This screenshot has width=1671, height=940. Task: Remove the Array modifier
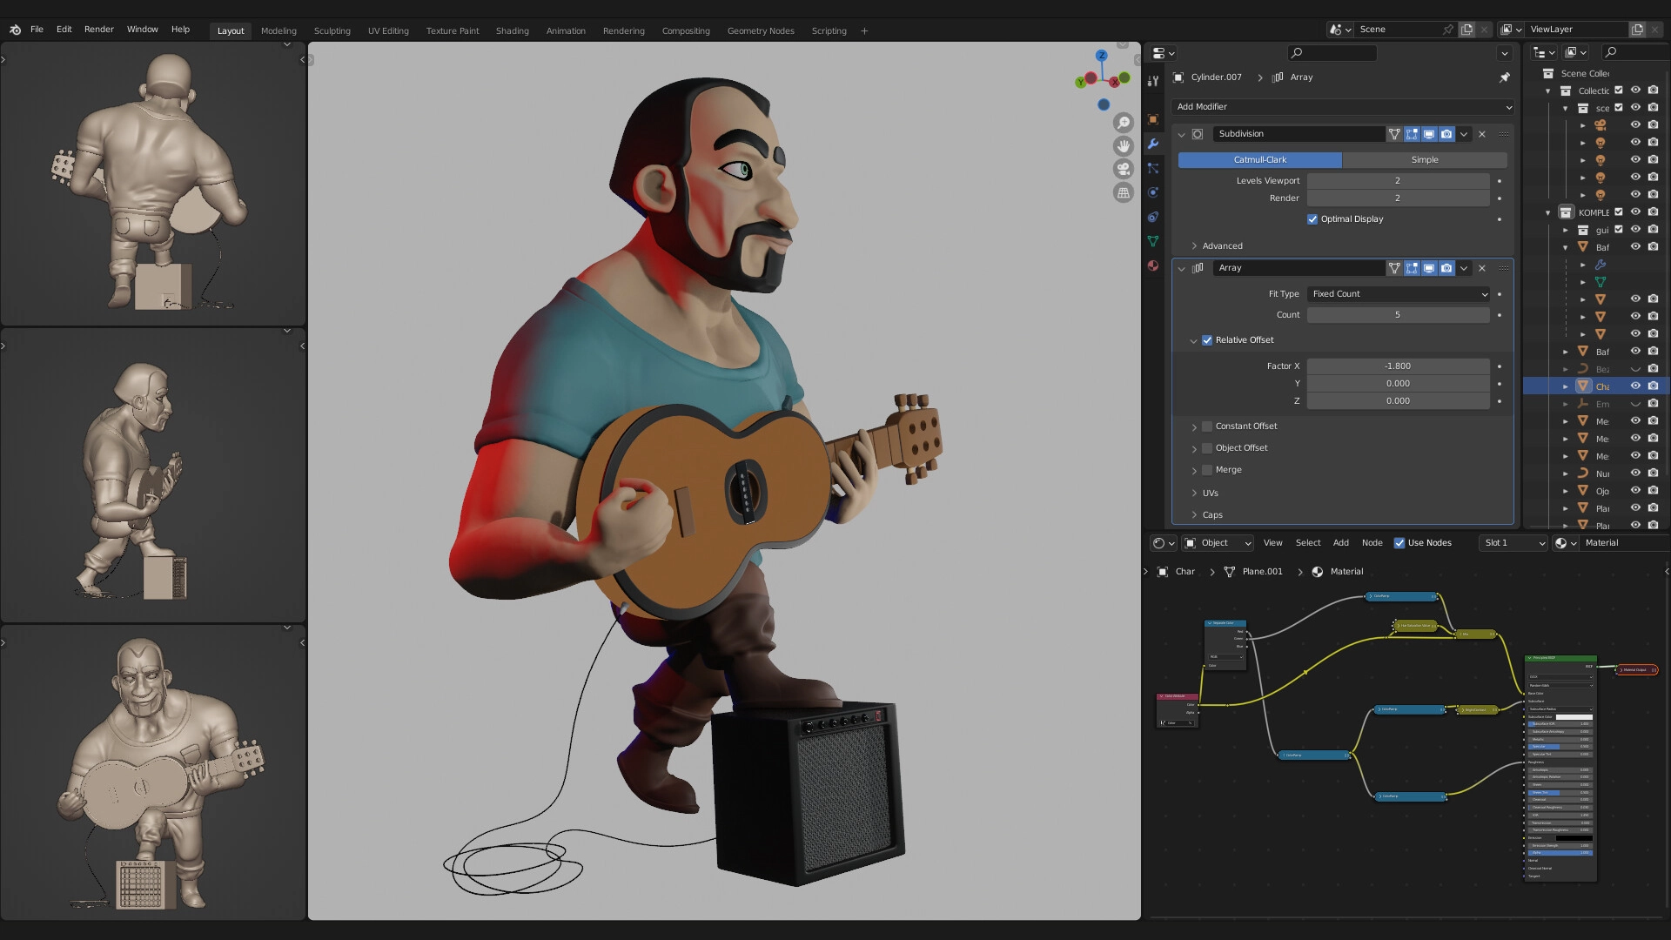1482,268
